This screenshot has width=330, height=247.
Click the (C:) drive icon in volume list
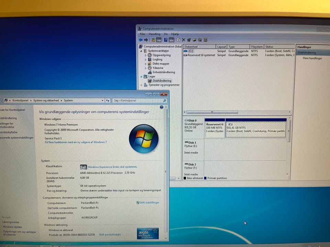point(185,51)
